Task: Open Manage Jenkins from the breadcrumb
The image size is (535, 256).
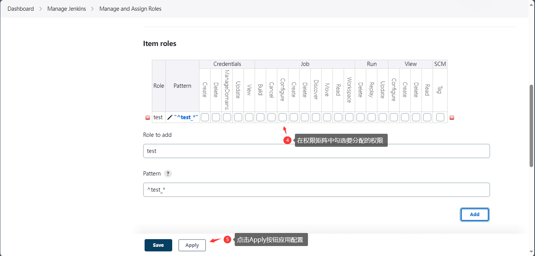Action: tap(67, 9)
